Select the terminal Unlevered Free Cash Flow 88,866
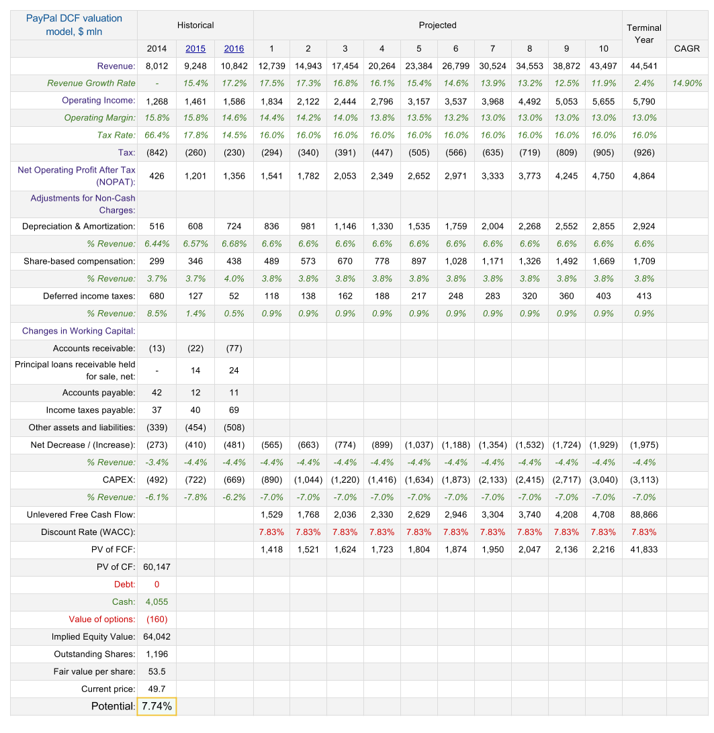 click(644, 514)
